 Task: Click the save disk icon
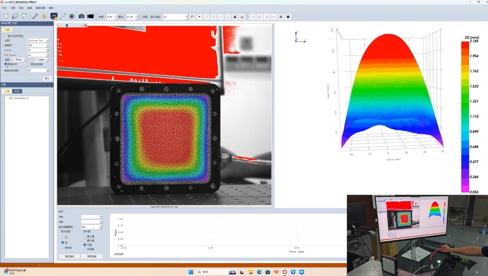pyautogui.click(x=24, y=16)
